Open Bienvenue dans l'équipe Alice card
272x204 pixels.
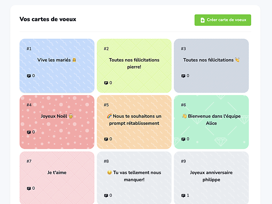(211, 122)
